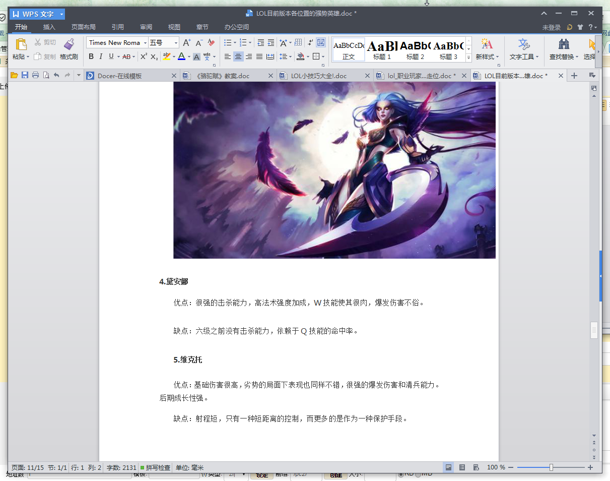The image size is (610, 481).
Task: Apply the 正文 (Normal) style
Action: (x=349, y=49)
